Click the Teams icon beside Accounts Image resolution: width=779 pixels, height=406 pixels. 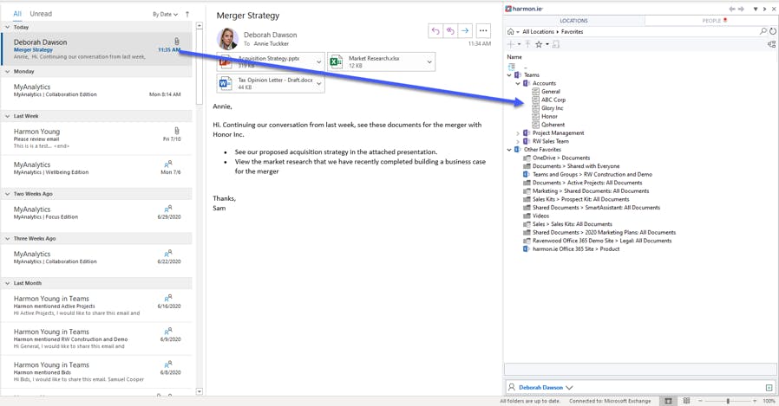(527, 83)
